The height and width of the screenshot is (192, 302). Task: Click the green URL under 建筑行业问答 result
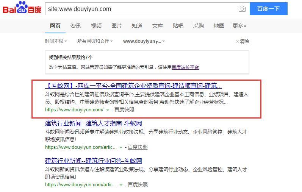[x=81, y=185]
